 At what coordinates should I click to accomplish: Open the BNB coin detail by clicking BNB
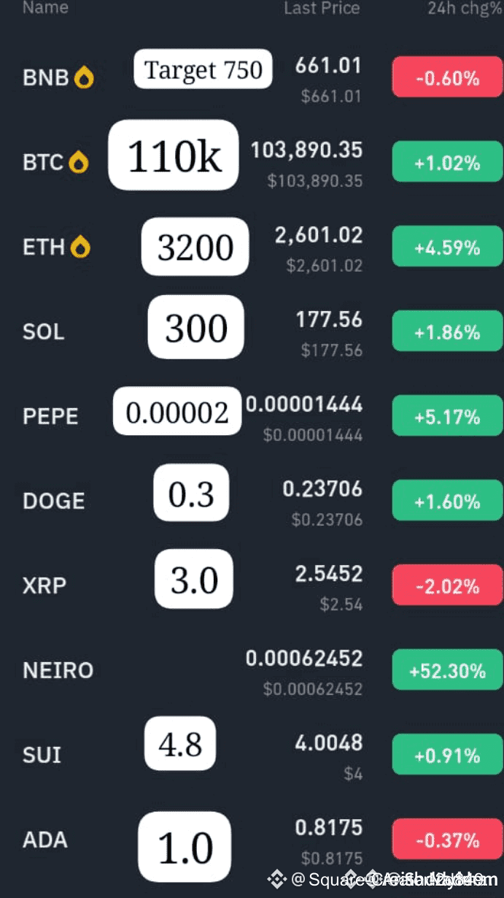tap(45, 77)
